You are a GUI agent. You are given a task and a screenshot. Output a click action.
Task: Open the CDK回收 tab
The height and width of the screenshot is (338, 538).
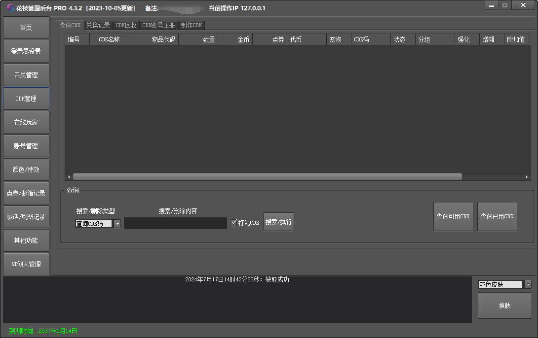(126, 25)
